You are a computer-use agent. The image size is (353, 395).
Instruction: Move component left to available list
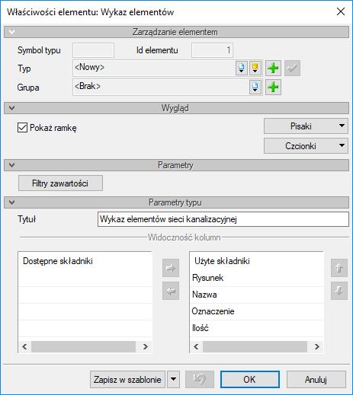coord(171,291)
